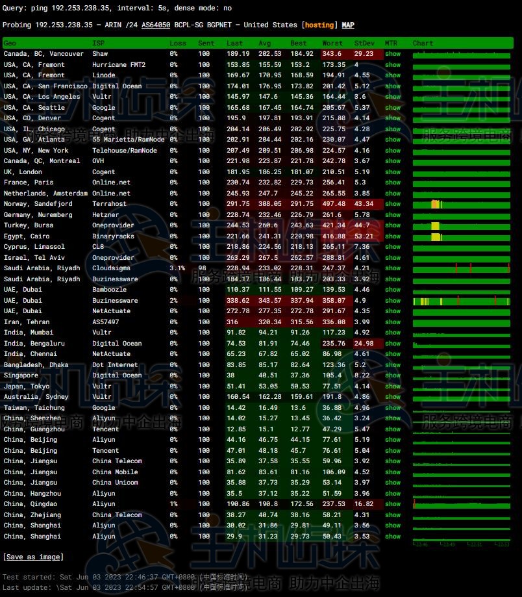Viewport: 522px width, 597px height.
Task: Click the Chart column header
Action: (x=423, y=43)
